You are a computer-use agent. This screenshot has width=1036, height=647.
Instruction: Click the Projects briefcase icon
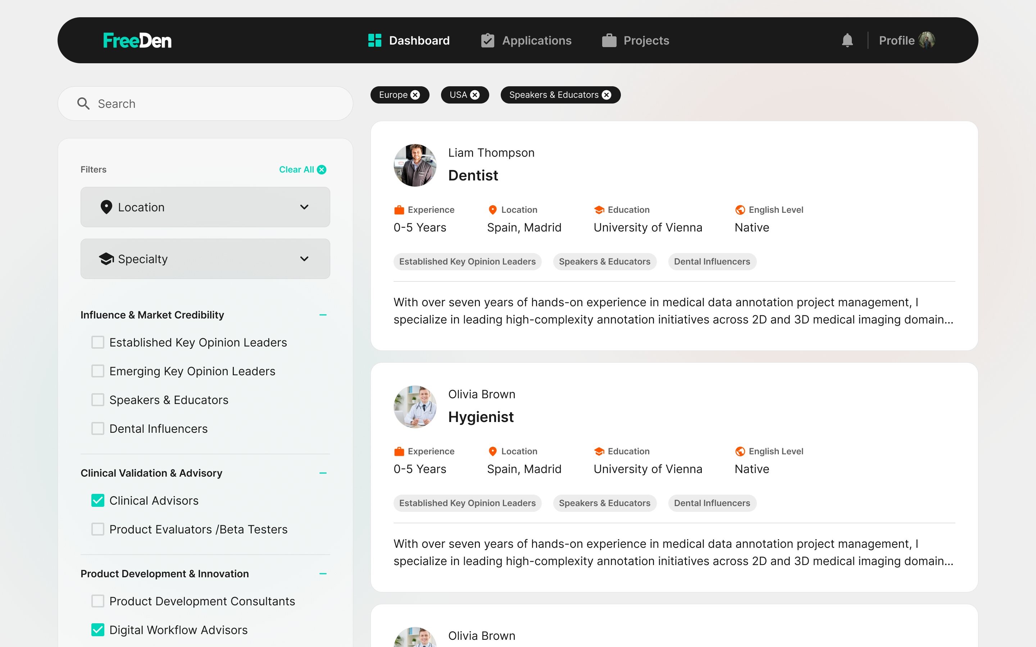(609, 40)
